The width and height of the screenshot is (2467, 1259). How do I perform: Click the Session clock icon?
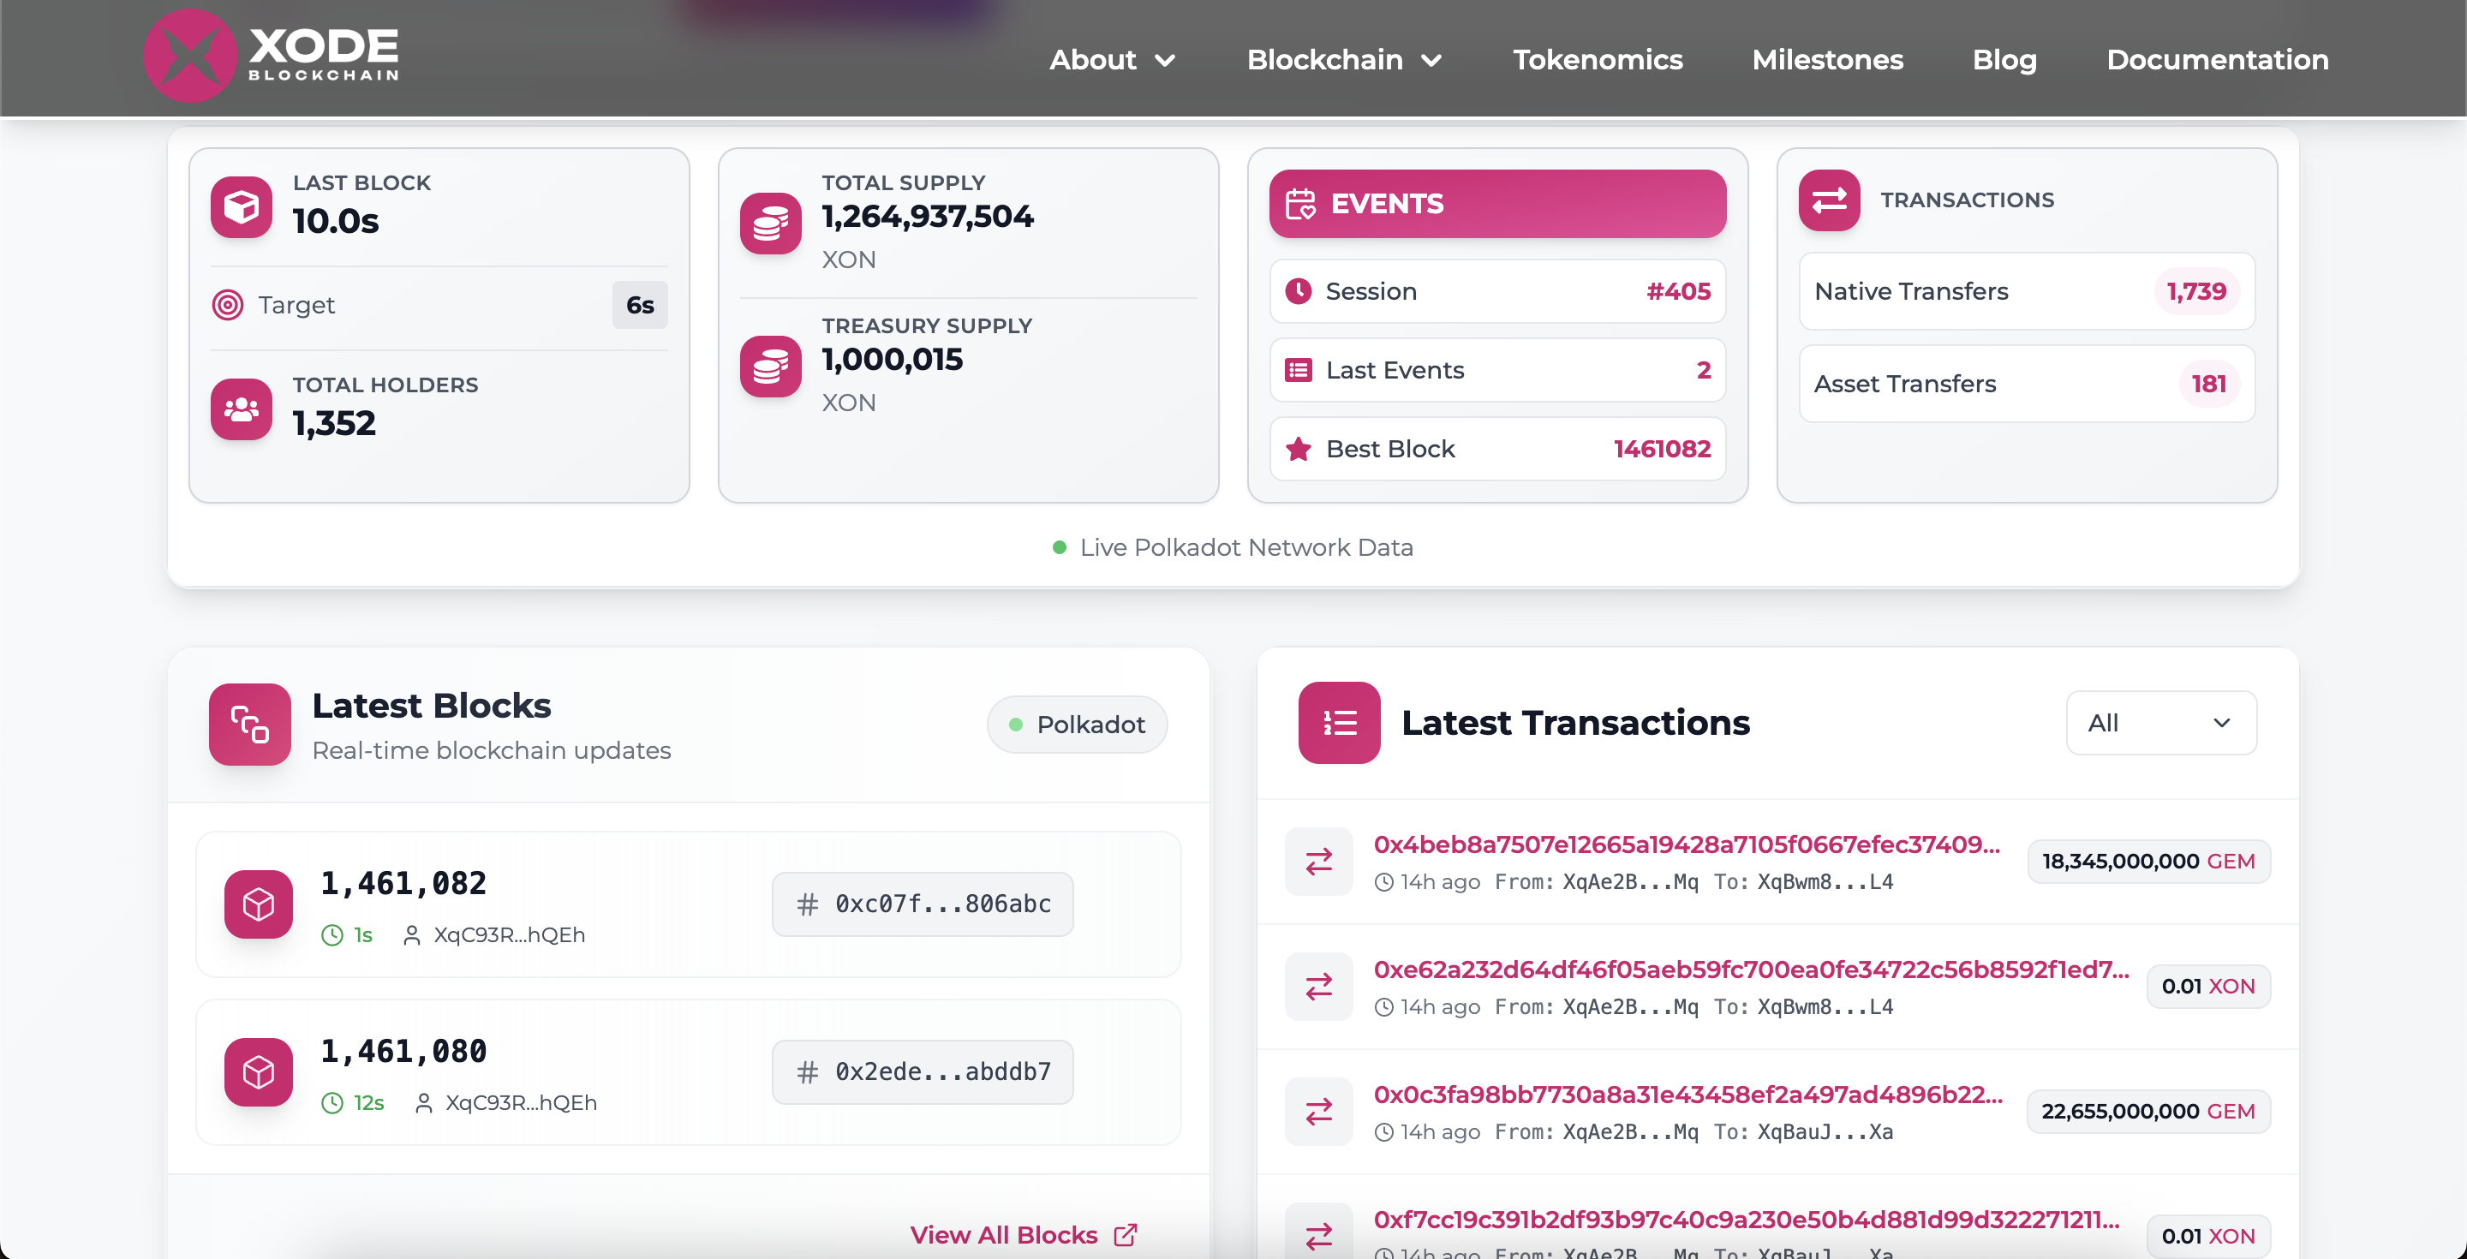(1299, 291)
